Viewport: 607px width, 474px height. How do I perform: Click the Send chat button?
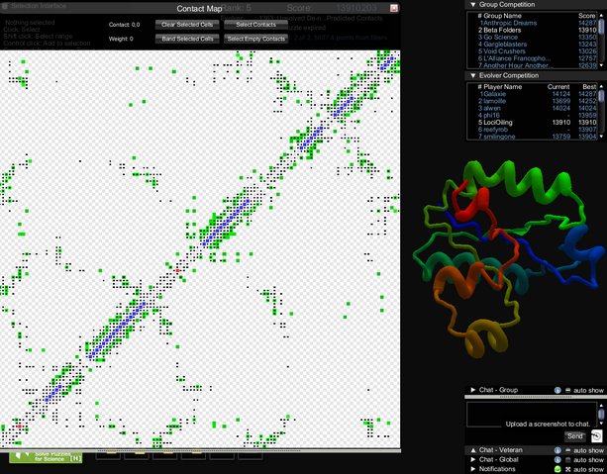pos(575,436)
